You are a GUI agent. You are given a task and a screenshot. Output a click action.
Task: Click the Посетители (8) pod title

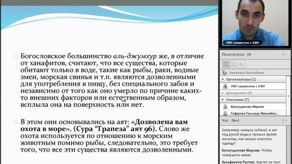[x=236, y=55]
